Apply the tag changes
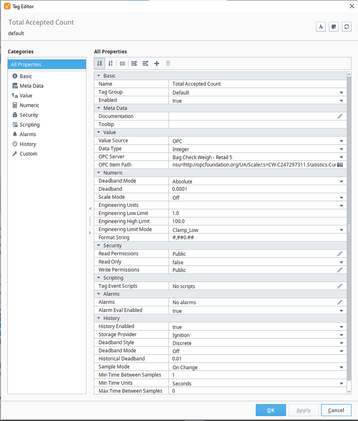This screenshot has height=421, width=358. click(303, 410)
